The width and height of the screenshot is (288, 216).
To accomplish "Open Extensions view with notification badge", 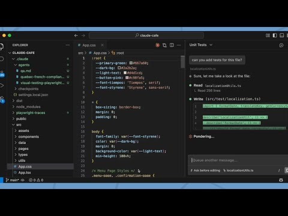I will click(x=2, y=100).
